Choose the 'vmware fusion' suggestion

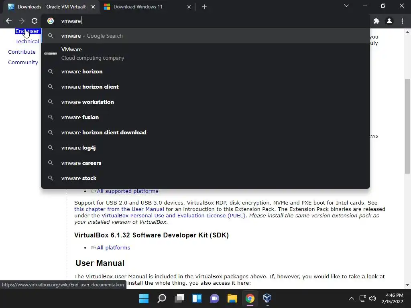point(205,117)
